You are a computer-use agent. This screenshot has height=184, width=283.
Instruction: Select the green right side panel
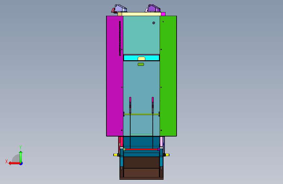(x=168, y=76)
